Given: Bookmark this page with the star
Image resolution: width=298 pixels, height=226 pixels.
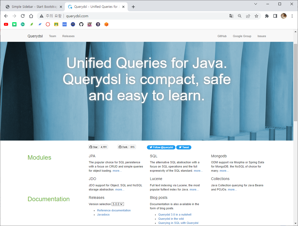Looking at the screenshot, I should (x=256, y=16).
